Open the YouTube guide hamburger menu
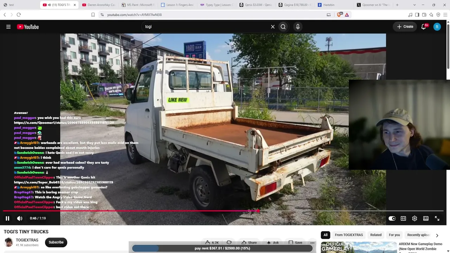The width and height of the screenshot is (450, 253). tap(8, 27)
